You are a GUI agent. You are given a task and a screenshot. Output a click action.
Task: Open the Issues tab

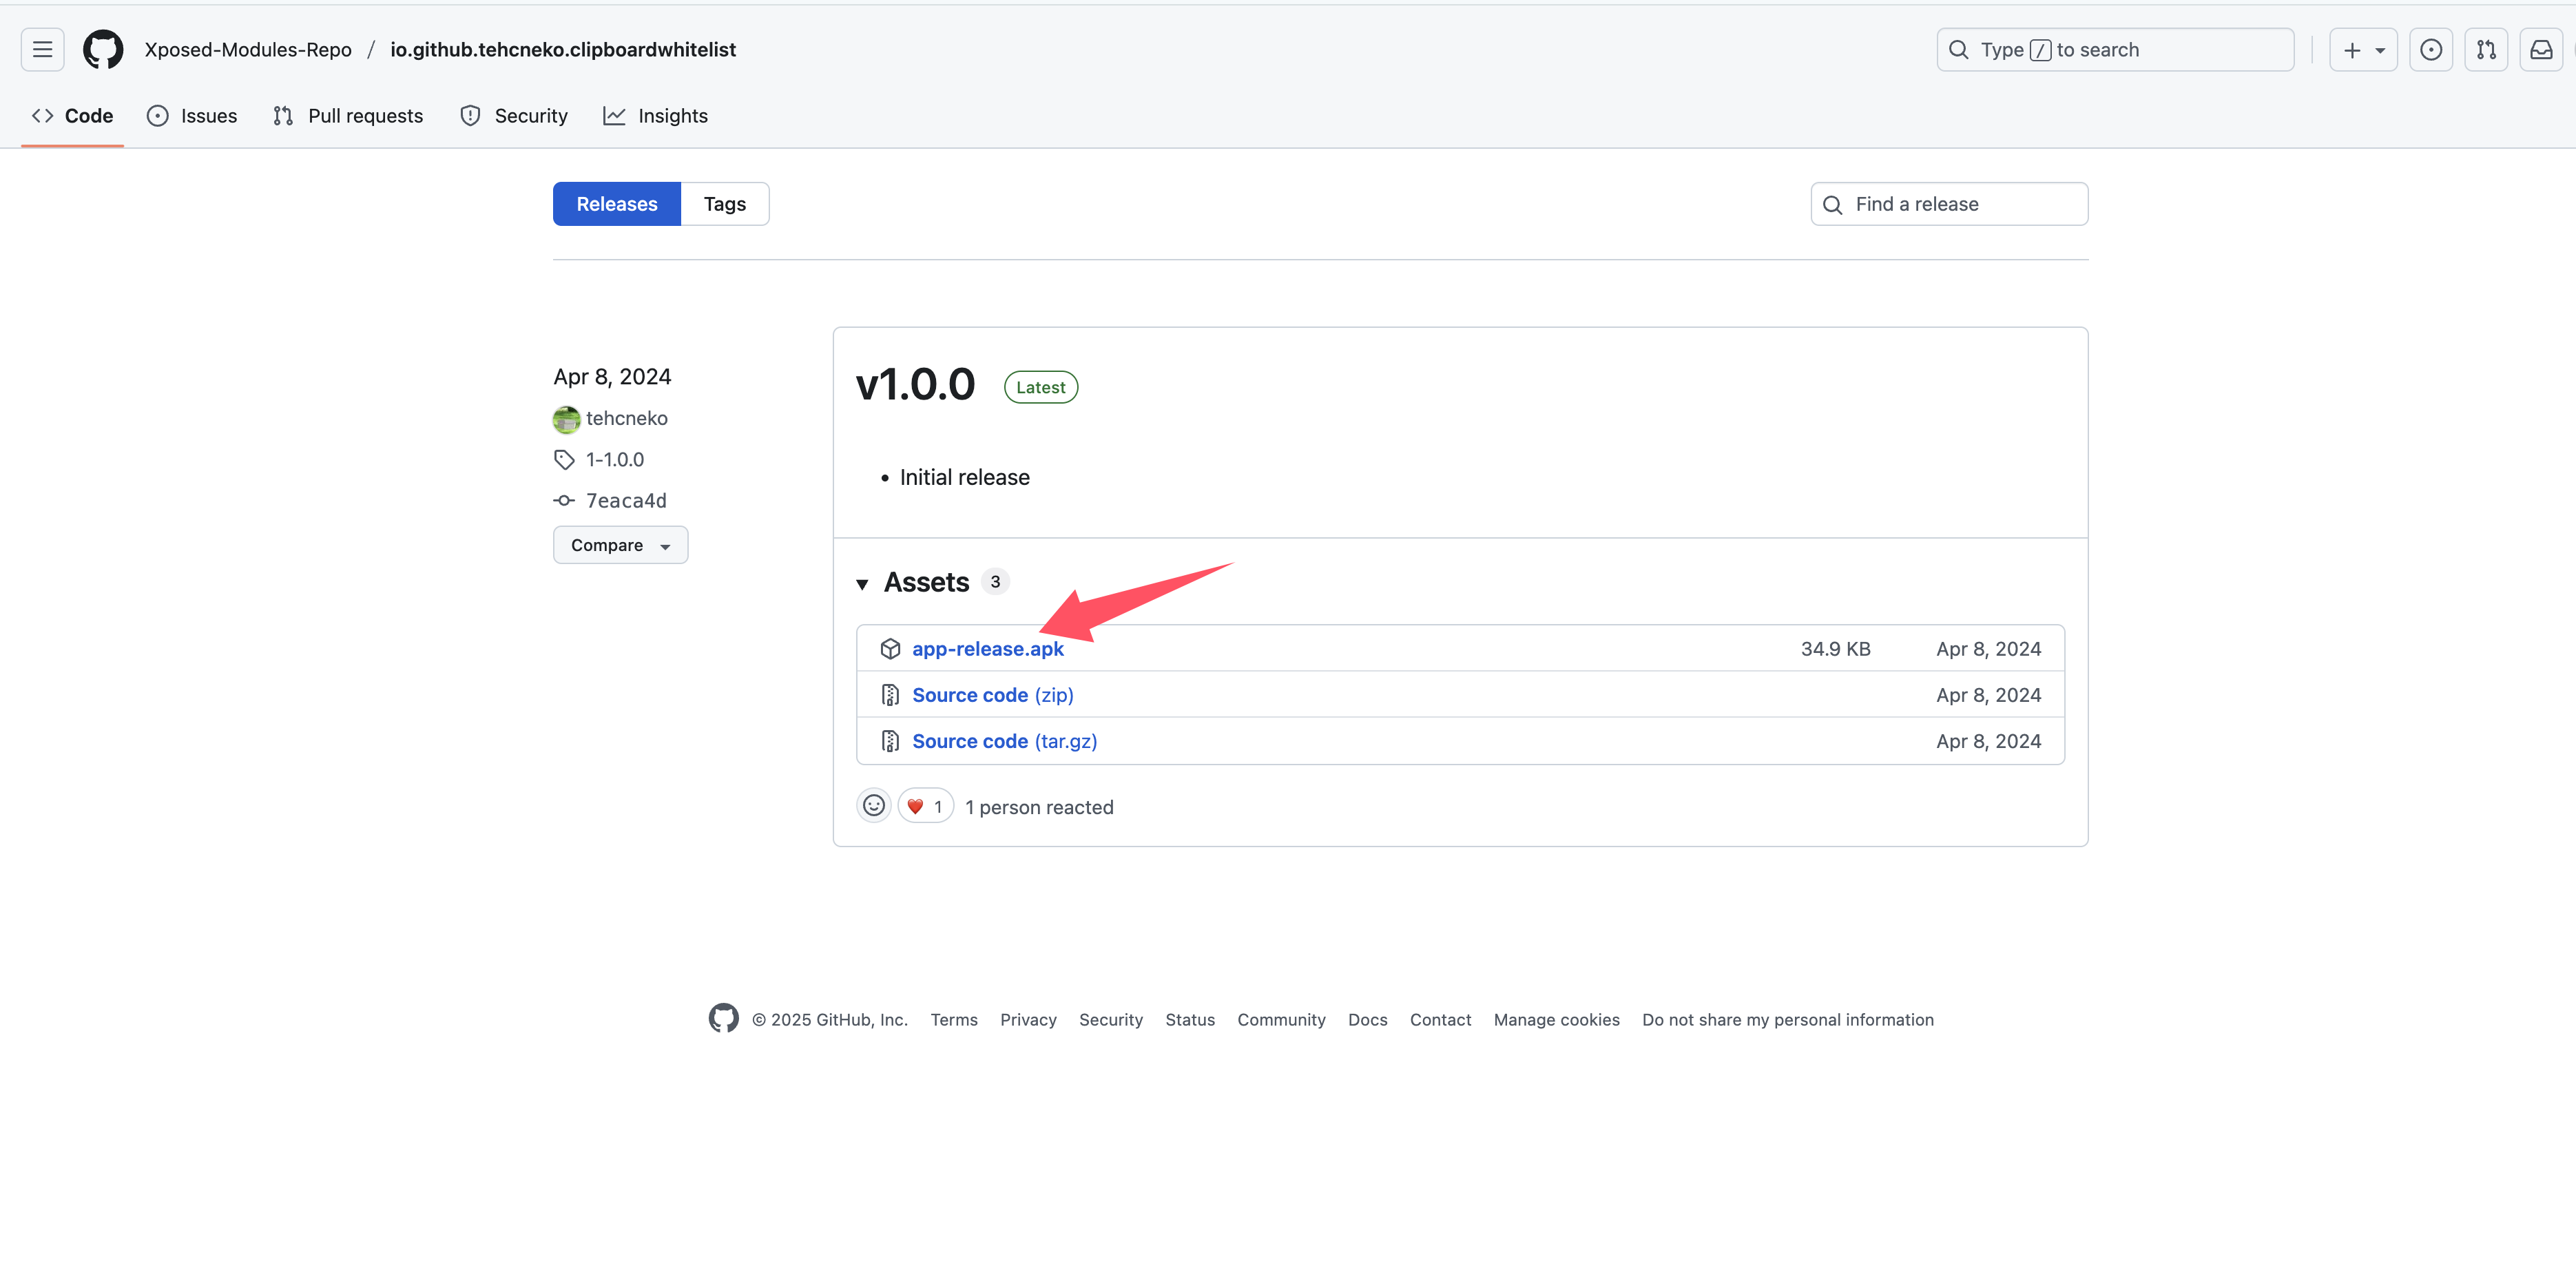[191, 115]
